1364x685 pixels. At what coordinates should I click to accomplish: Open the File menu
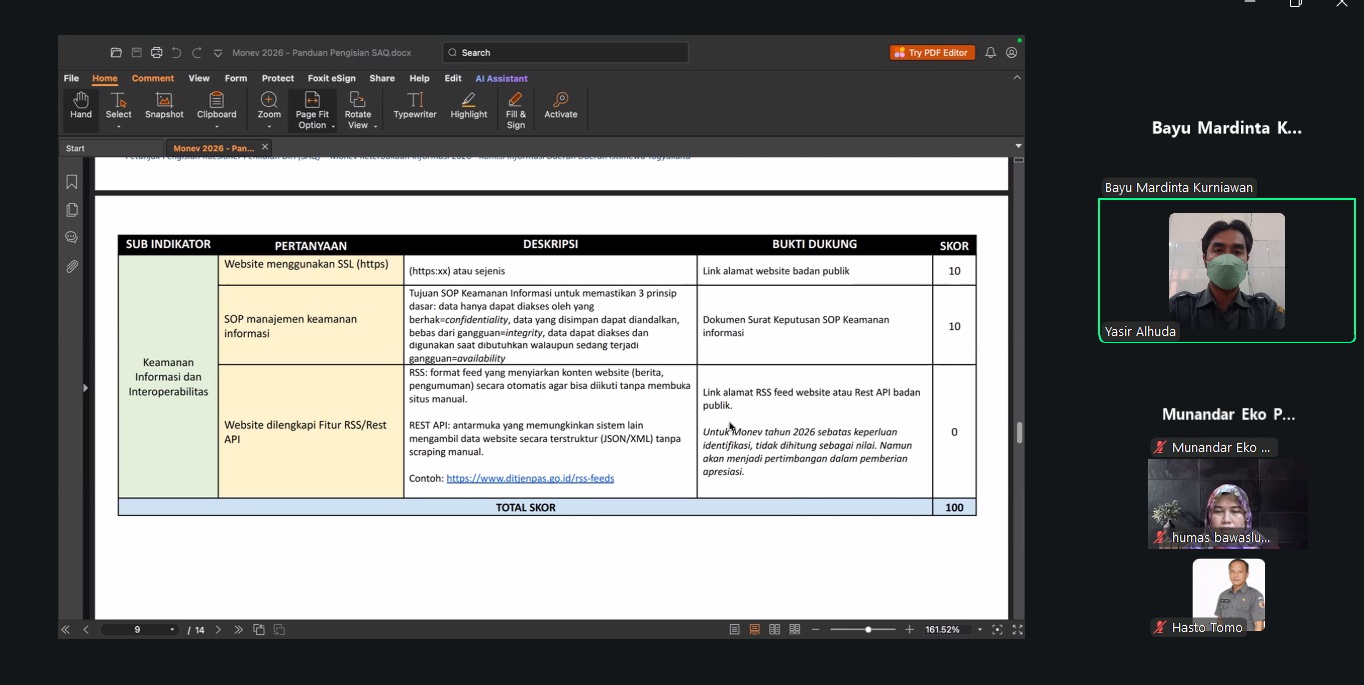click(71, 78)
